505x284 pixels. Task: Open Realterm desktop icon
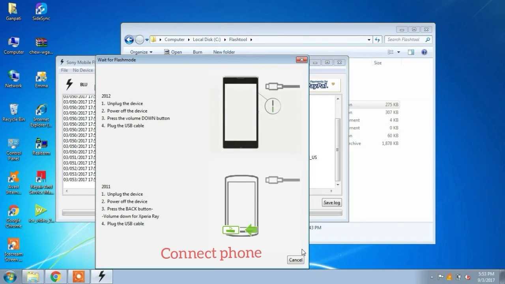point(41,147)
